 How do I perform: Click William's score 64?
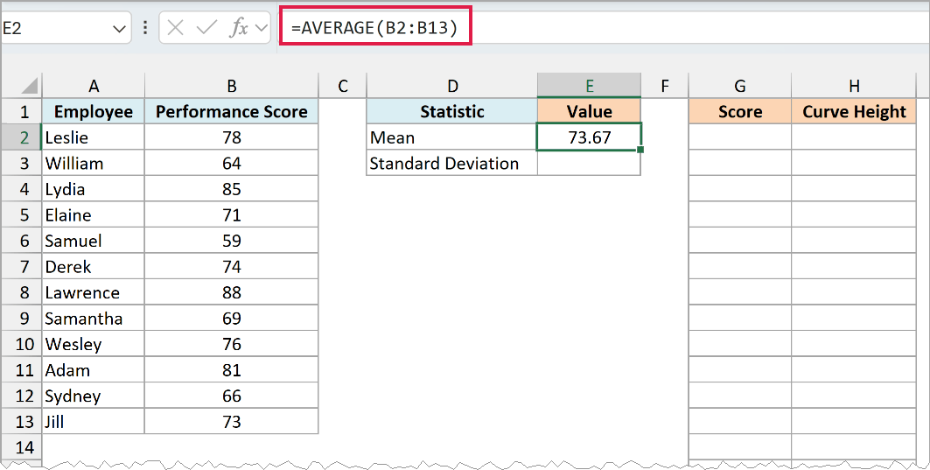(x=231, y=163)
